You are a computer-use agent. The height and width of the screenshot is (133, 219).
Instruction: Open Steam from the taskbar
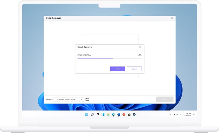click(x=134, y=114)
